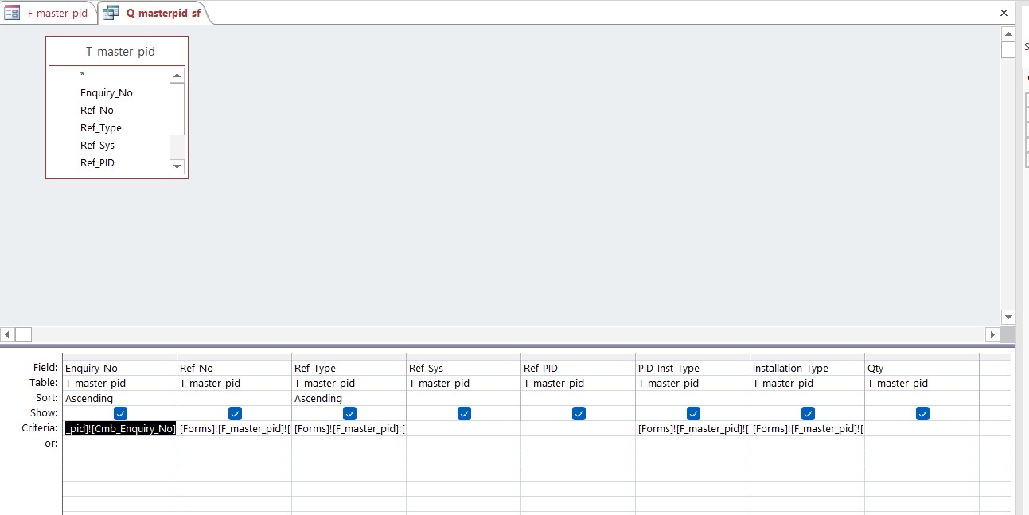Click the Table cell under Enquiry_No
Image resolution: width=1029 pixels, height=515 pixels.
pyautogui.click(x=120, y=383)
